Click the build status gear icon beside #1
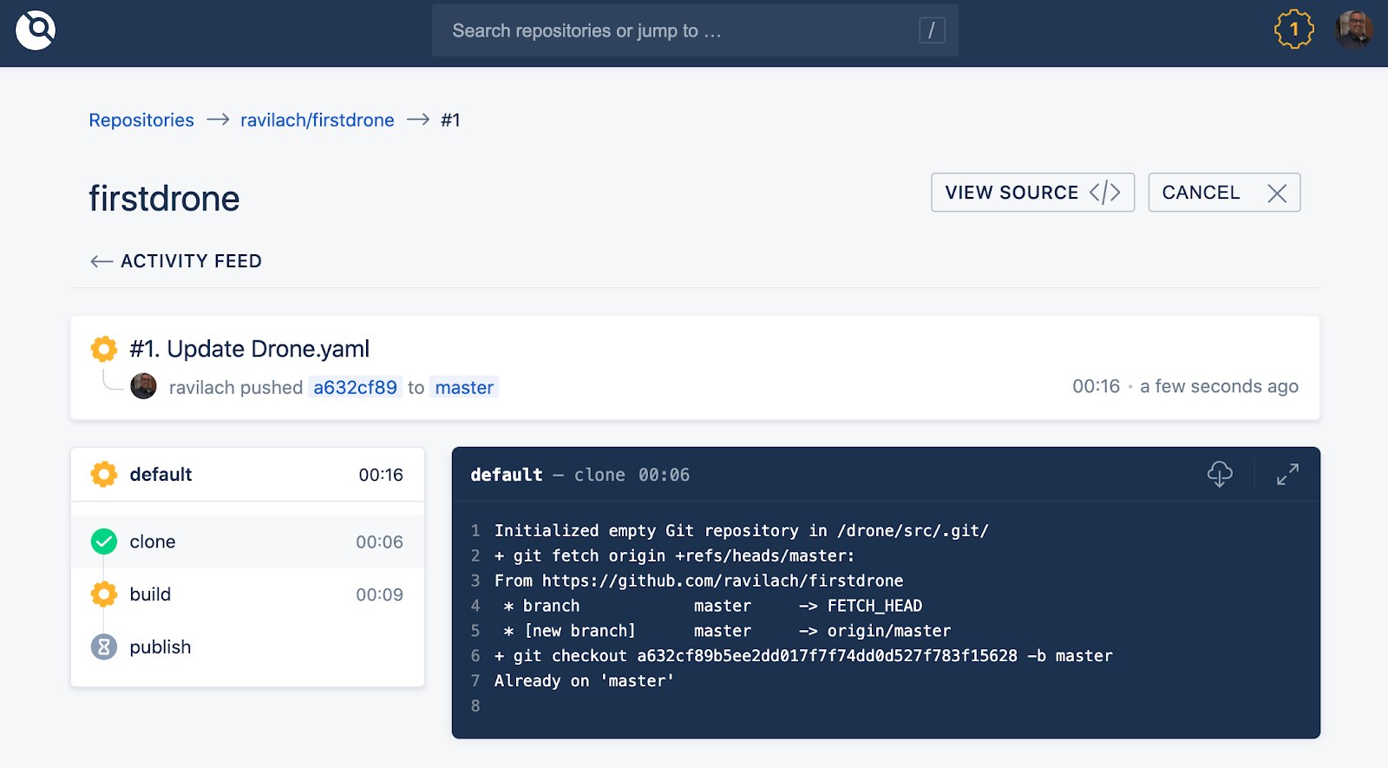Screen dimensions: 1388x768 coord(104,349)
